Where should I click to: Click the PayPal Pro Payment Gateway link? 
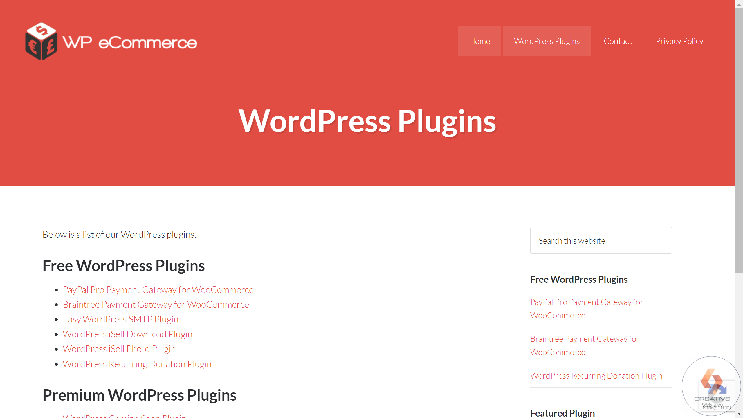click(x=158, y=289)
